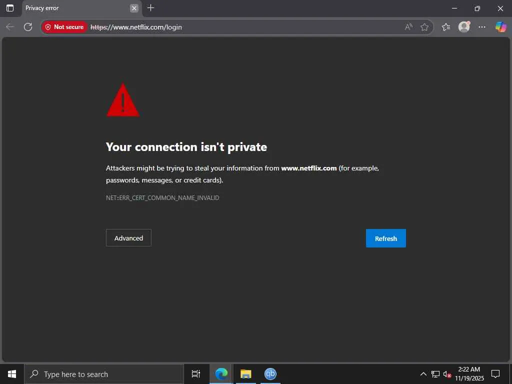The image size is (512, 384).
Task: Reload page using toolbar refresh icon
Action: pyautogui.click(x=28, y=27)
